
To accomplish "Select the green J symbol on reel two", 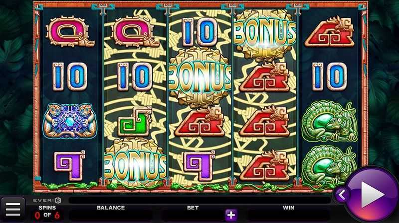I will click(x=135, y=121).
